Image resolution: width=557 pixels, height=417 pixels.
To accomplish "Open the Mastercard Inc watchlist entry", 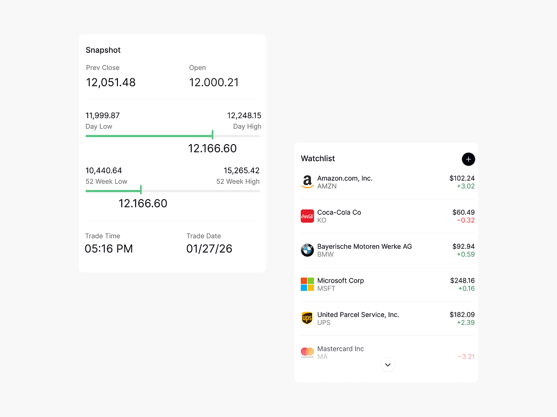I will (x=388, y=352).
